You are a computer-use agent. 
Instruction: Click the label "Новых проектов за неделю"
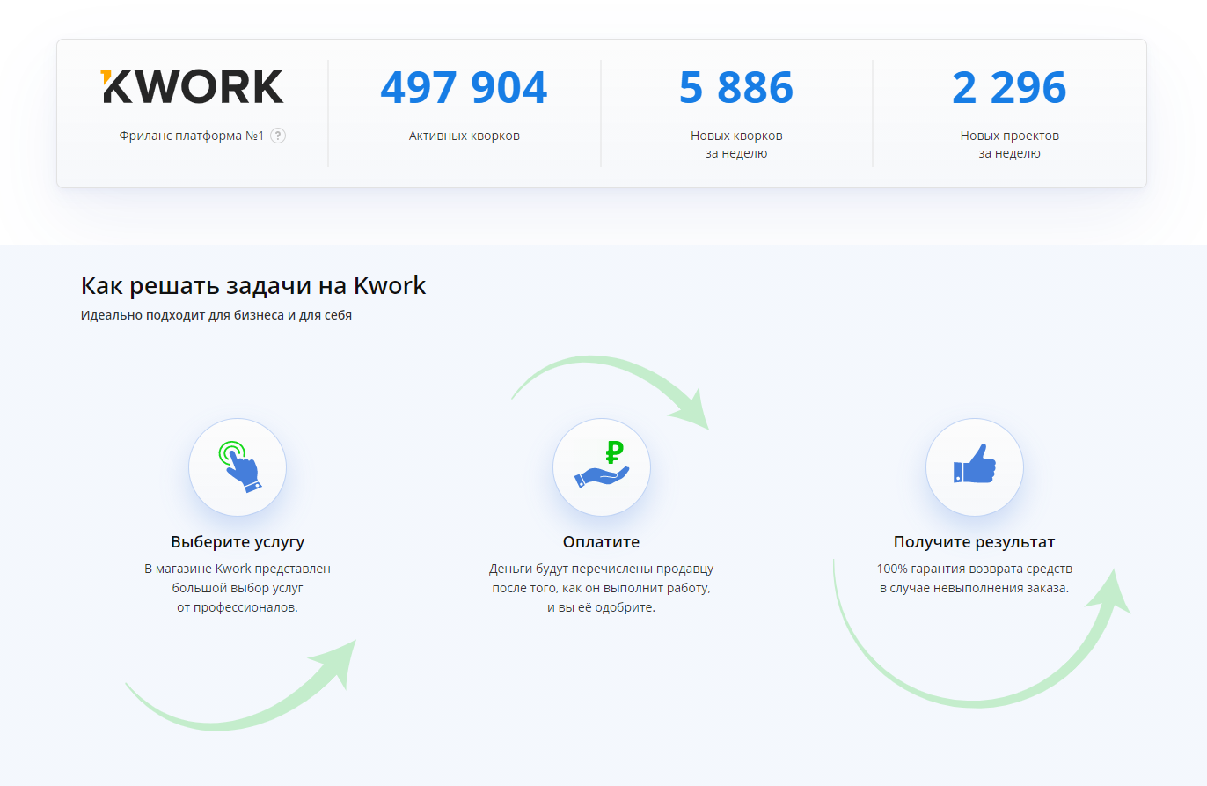[x=1010, y=144]
